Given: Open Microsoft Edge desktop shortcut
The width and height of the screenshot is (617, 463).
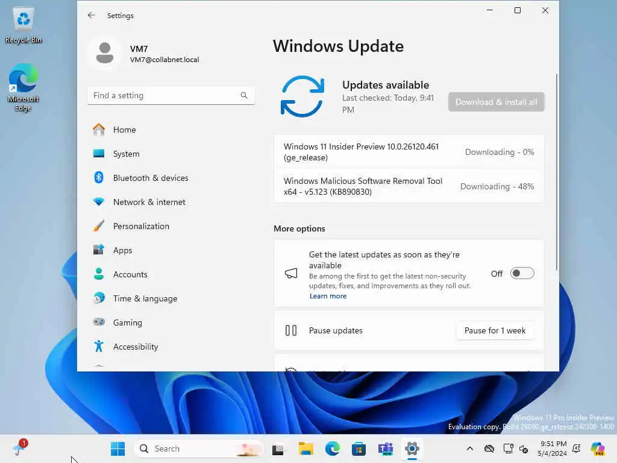Looking at the screenshot, I should [23, 88].
